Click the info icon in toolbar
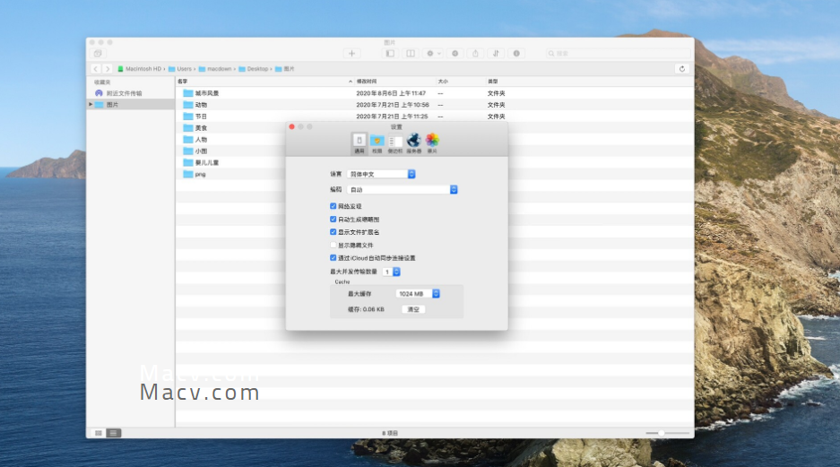 tap(516, 54)
